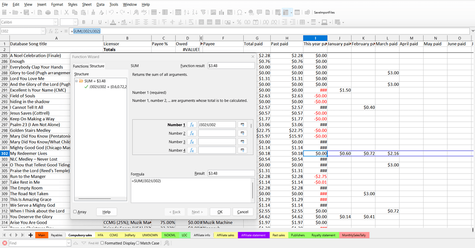
Task: Open Find and Replace magnifier icon
Action: 136,12
